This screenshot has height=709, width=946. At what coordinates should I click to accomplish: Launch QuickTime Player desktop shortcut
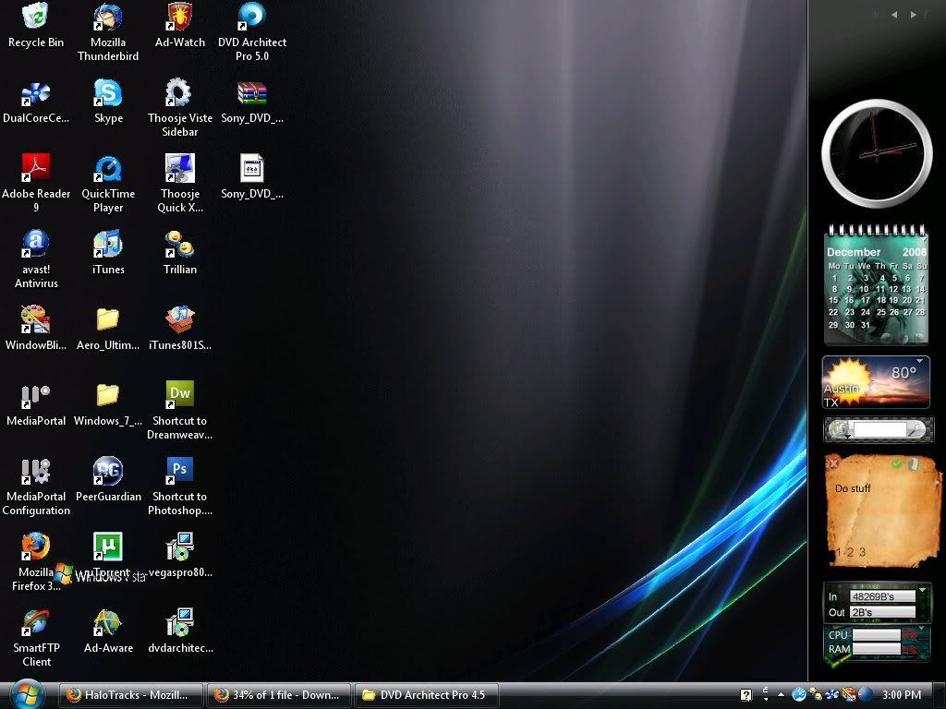pos(108,184)
